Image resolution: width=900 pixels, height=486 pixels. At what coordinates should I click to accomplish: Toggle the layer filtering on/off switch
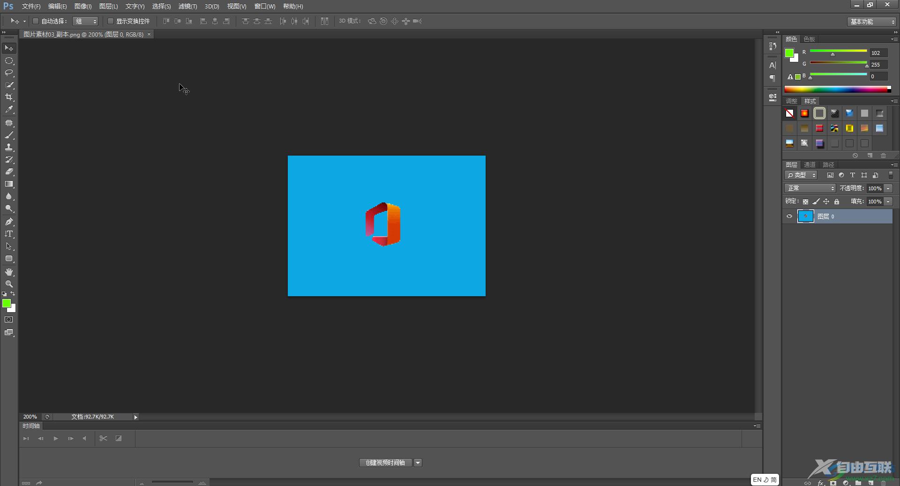[891, 175]
